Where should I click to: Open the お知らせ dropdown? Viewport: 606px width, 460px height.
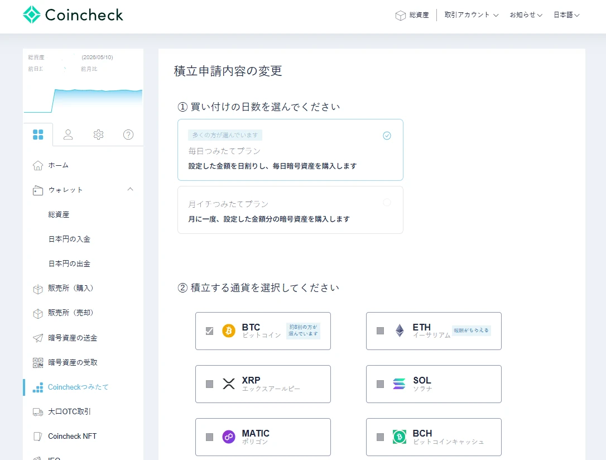tap(526, 15)
